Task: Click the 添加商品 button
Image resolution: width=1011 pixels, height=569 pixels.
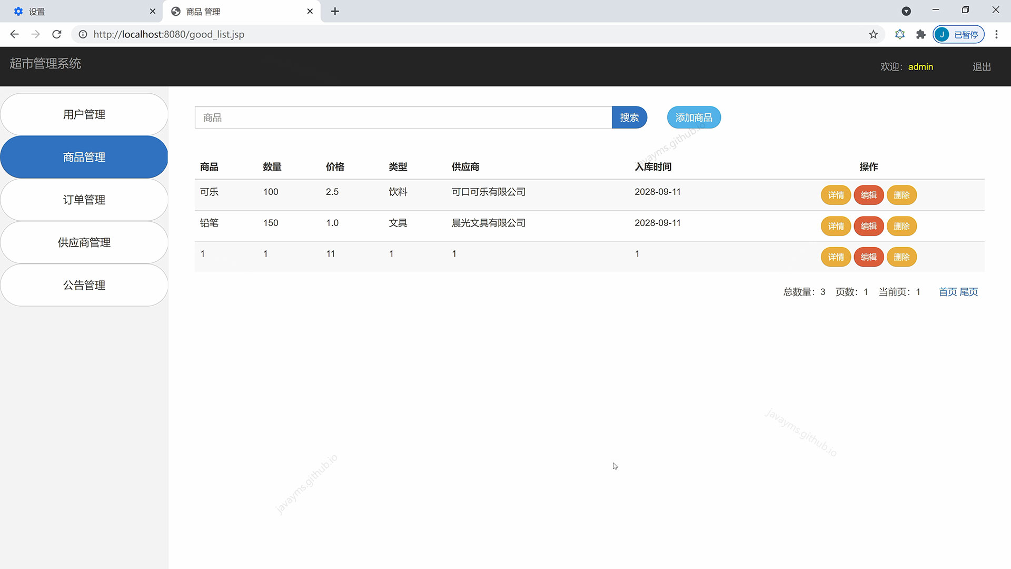Action: 693,117
